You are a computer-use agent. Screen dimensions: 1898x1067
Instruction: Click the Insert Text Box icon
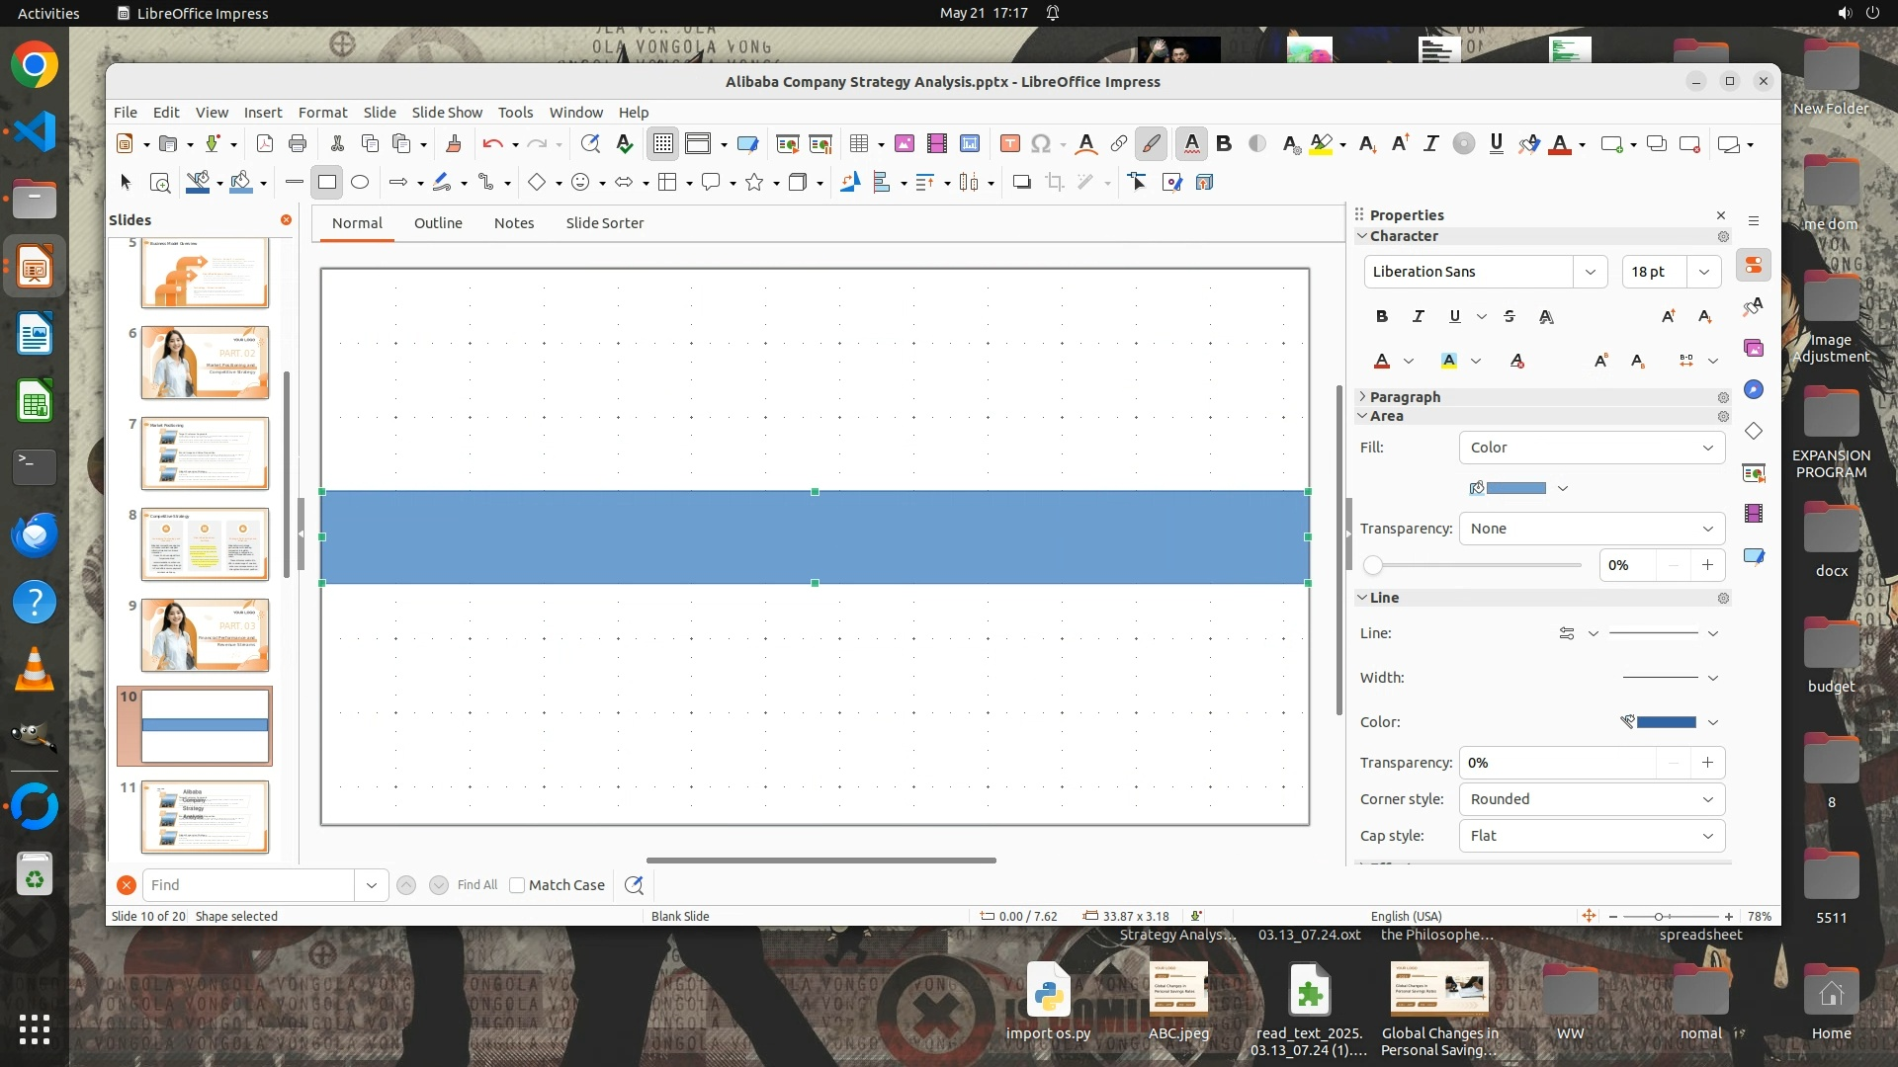click(1009, 144)
